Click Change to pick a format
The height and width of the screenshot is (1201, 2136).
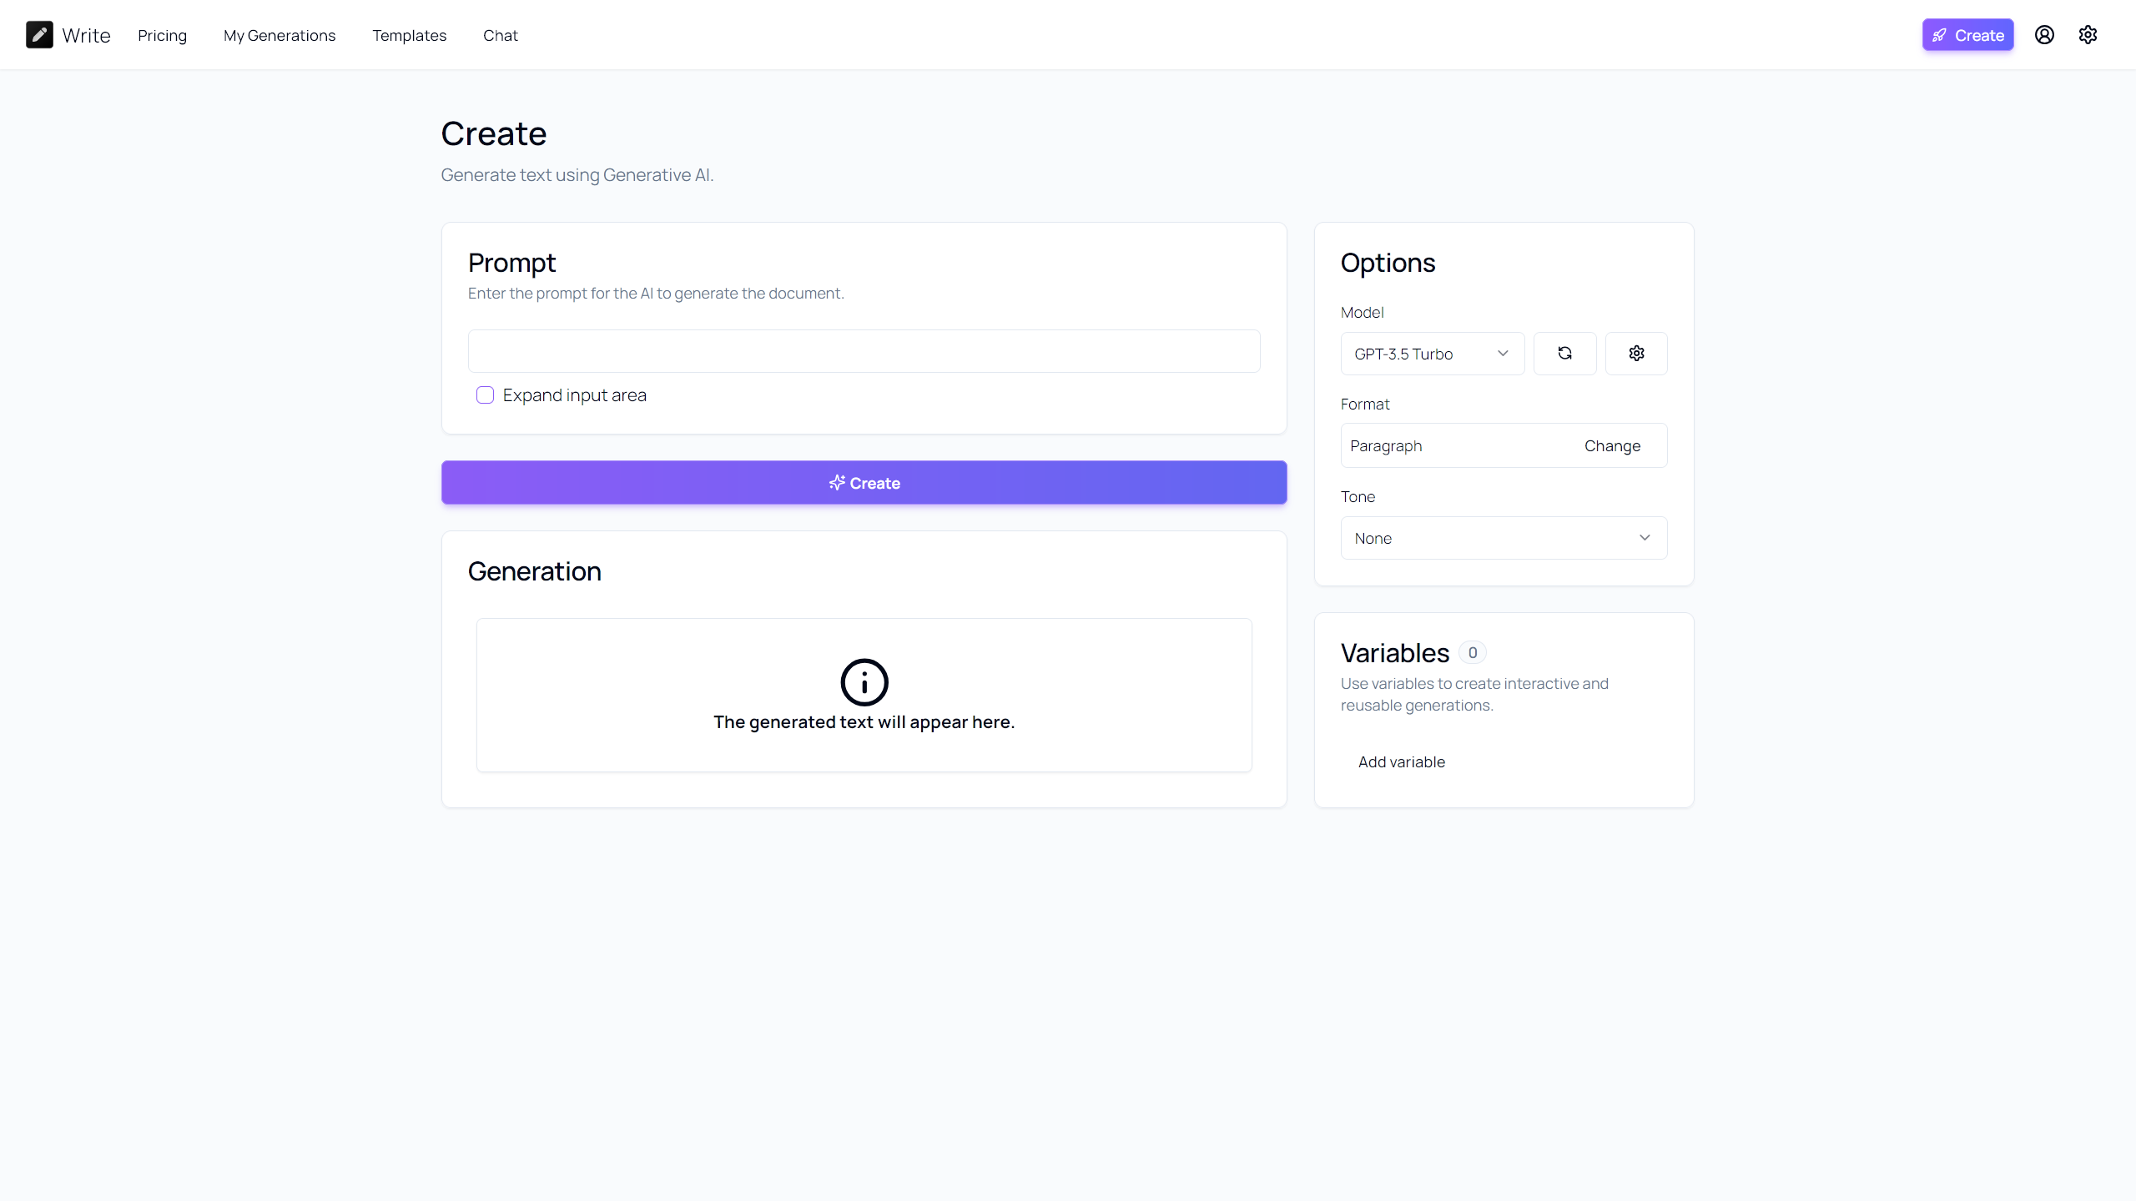pyautogui.click(x=1612, y=446)
